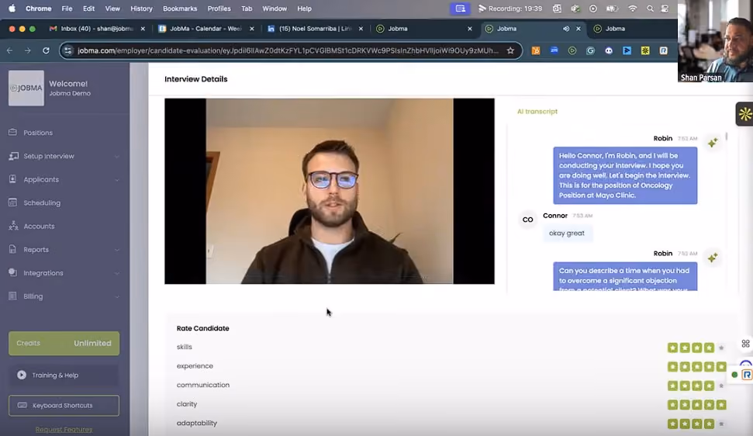Image resolution: width=753 pixels, height=436 pixels.
Task: Expand the Billing submenu
Action: 116,296
